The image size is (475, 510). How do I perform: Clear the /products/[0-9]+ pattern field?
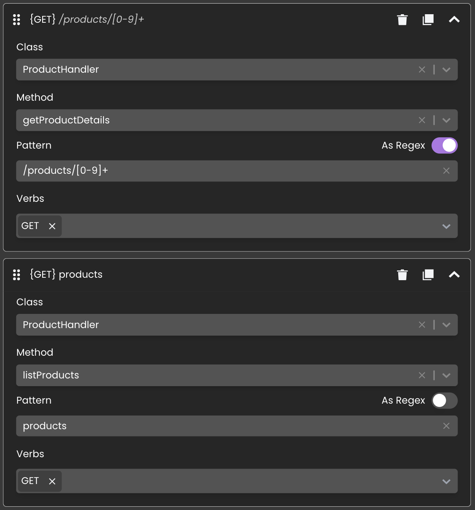[x=446, y=171]
